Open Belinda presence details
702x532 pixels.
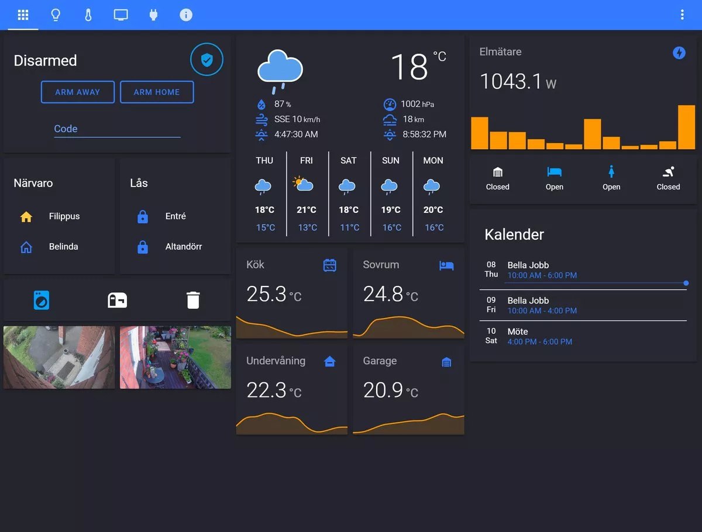64,247
